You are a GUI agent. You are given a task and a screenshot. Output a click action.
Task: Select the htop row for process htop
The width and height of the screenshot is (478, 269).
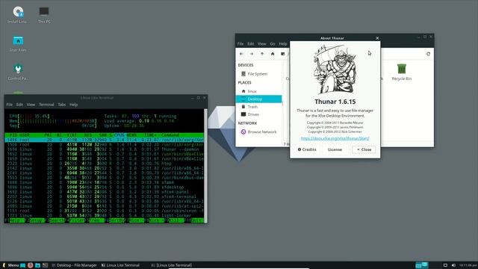pyautogui.click(x=104, y=164)
